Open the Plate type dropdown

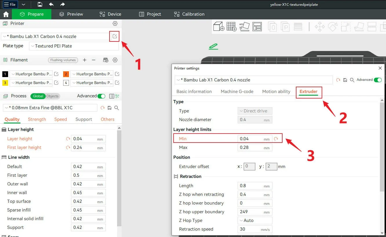[74, 46]
